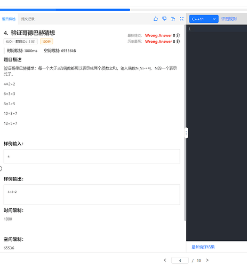Click the 100分 score badge

(x=46, y=42)
